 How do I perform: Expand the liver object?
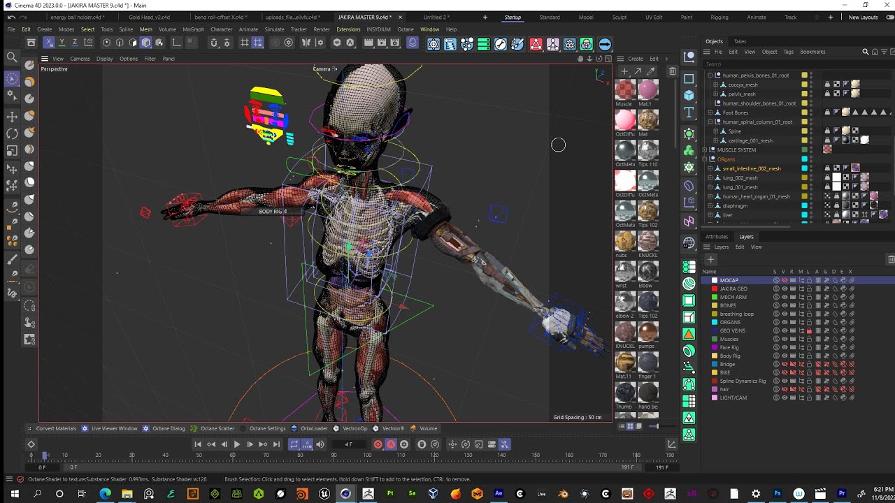point(710,215)
